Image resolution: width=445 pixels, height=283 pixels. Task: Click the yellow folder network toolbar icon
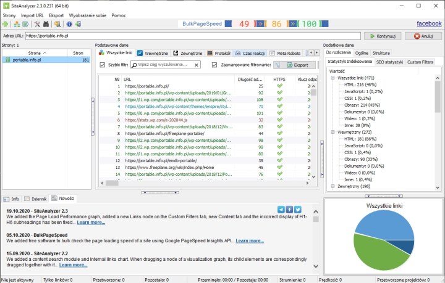pos(57,24)
